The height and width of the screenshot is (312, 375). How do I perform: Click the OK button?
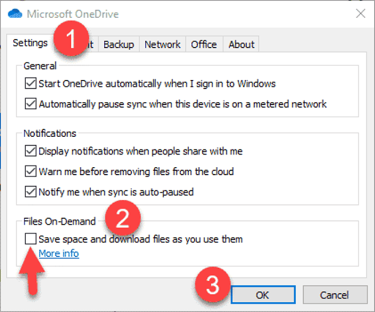263,295
